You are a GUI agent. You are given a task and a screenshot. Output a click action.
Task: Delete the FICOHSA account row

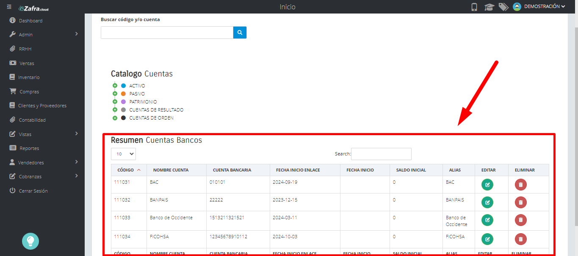[x=521, y=239]
